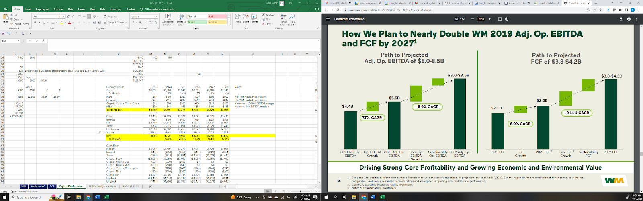Click the insert function fx icon
The image size is (643, 201).
[x=43, y=41]
